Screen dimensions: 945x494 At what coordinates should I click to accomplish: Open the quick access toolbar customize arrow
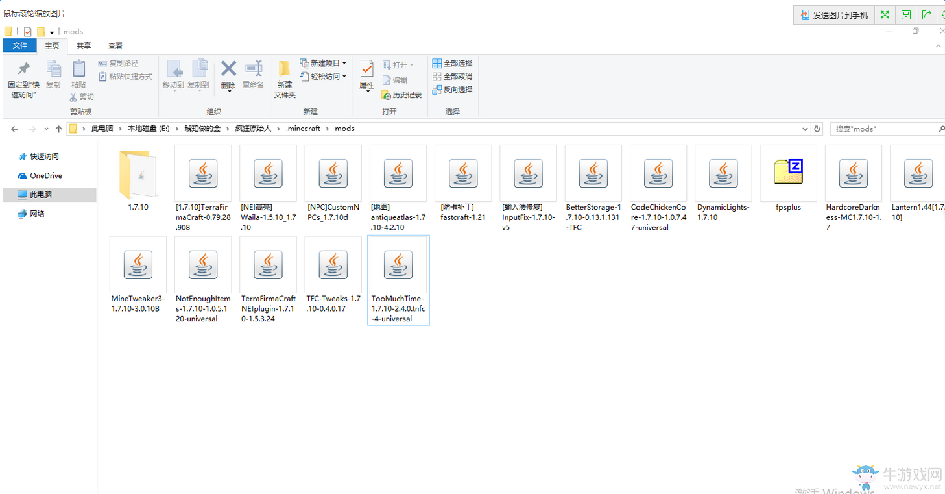[x=51, y=32]
